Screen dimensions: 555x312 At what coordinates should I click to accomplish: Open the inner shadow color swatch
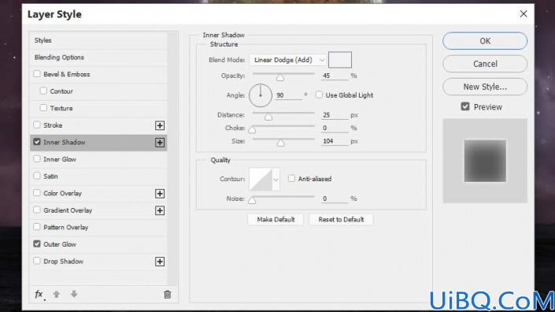click(x=340, y=60)
